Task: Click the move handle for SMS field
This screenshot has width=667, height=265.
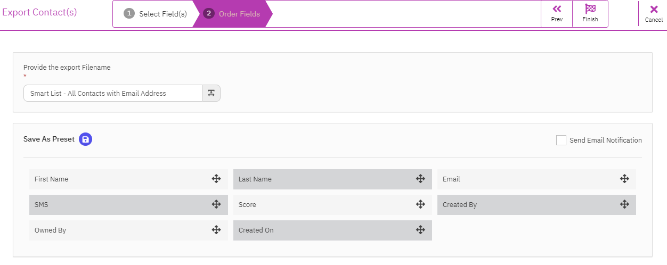Action: (x=216, y=204)
